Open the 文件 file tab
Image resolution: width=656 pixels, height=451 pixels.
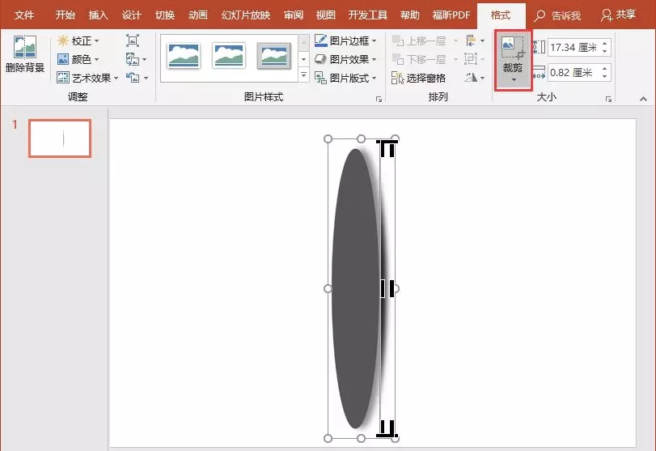coord(24,15)
